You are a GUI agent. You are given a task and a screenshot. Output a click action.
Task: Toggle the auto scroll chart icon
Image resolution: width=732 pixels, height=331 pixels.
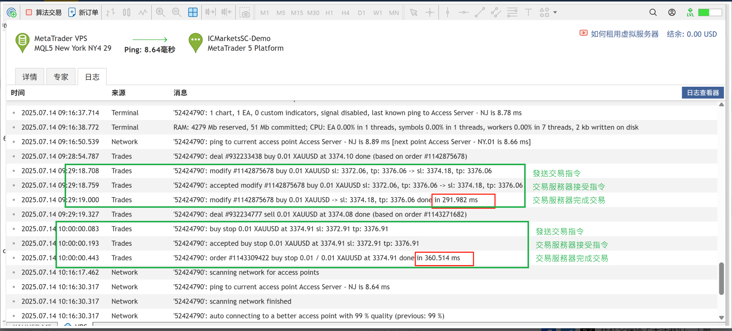(x=210, y=12)
